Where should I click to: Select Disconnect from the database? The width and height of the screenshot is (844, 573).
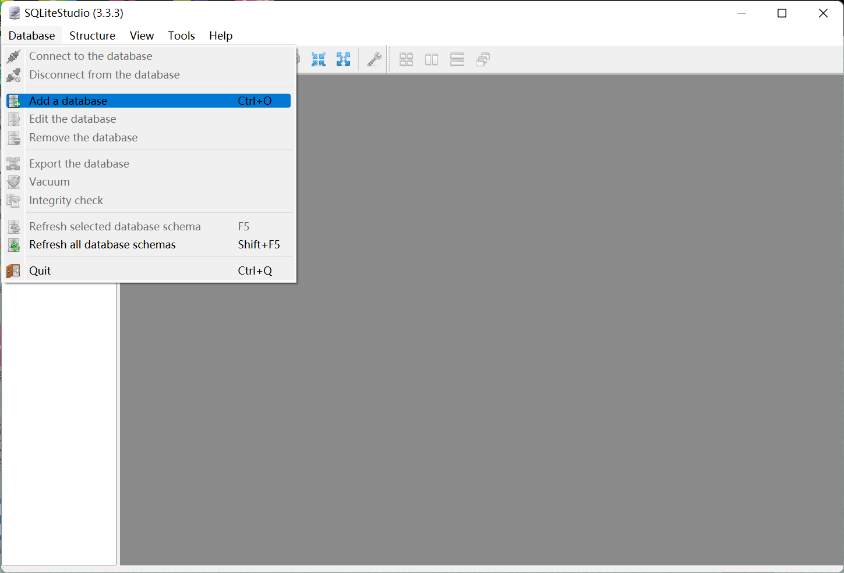click(149, 75)
